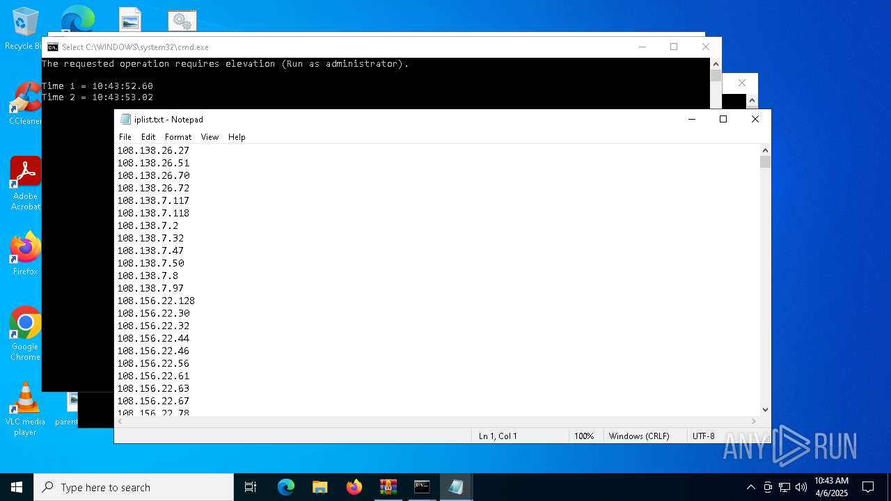This screenshot has width=891, height=501.
Task: Open the network status tray icon
Action: 784,487
